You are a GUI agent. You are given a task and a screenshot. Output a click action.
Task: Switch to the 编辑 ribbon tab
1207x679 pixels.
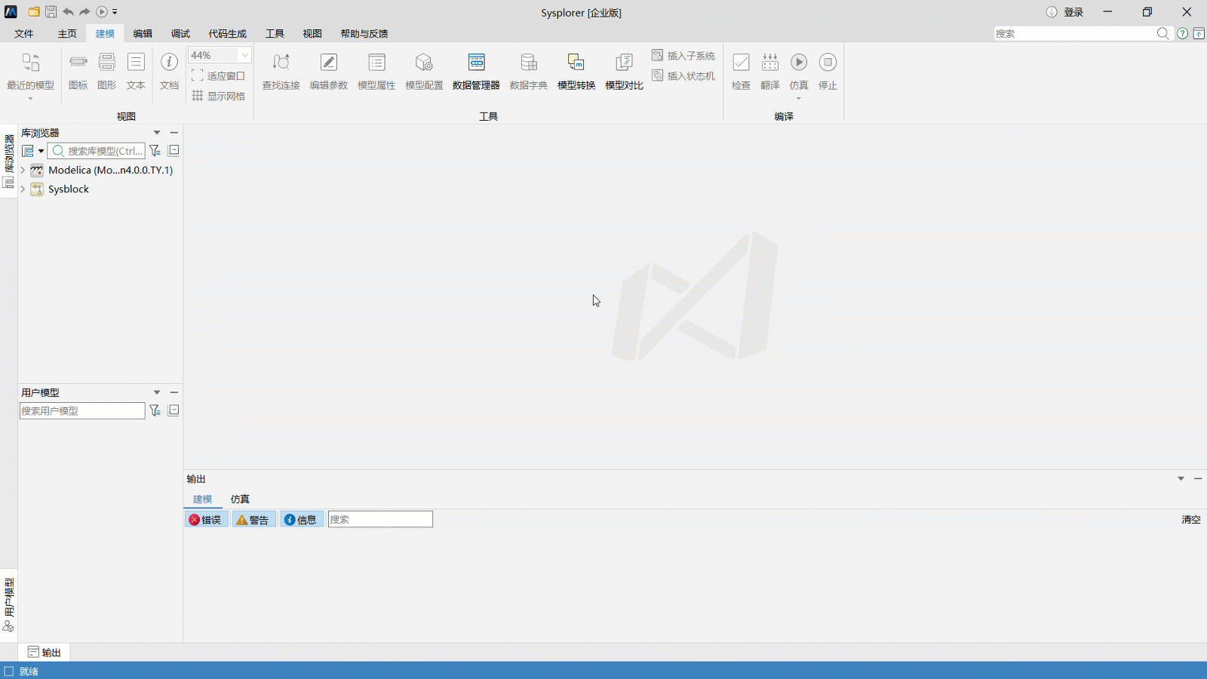[x=143, y=33]
